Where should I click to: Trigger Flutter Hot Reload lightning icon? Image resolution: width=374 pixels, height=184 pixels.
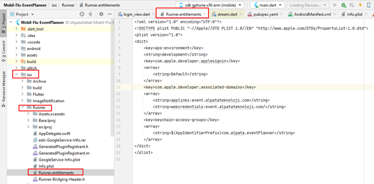[x=360, y=5]
